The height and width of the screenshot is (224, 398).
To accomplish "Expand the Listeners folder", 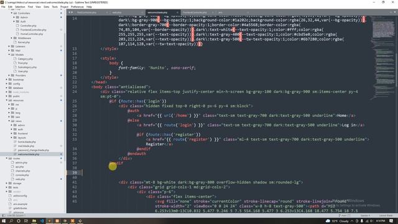I will (x=9, y=46).
